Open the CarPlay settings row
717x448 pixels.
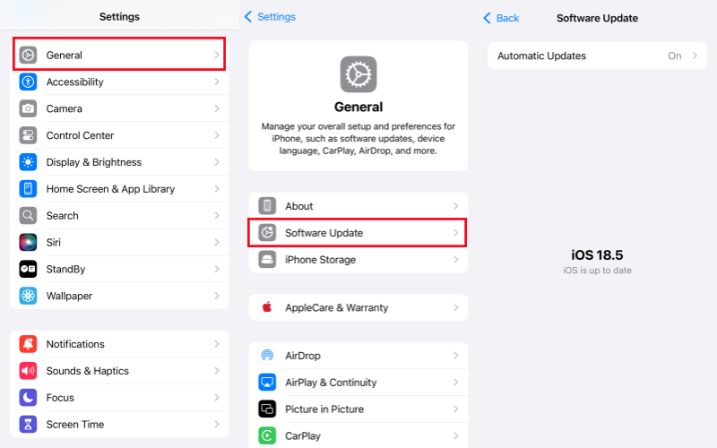click(358, 435)
